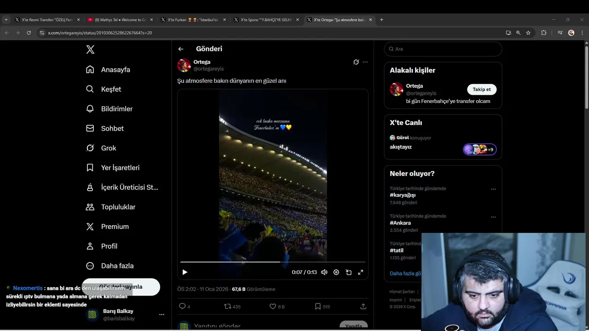Like the post with heart icon
The height and width of the screenshot is (331, 589).
click(x=277, y=306)
